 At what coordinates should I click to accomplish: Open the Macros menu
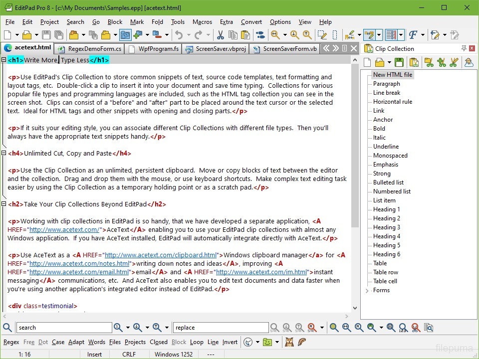tap(202, 22)
